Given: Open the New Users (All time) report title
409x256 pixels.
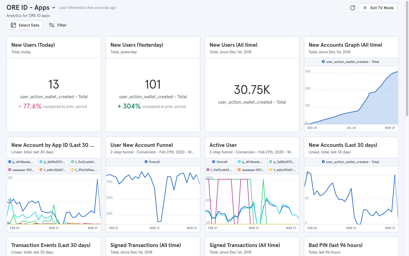Looking at the screenshot, I should click(x=233, y=45).
